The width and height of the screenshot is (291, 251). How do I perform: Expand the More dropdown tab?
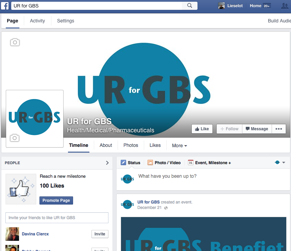coord(179,146)
